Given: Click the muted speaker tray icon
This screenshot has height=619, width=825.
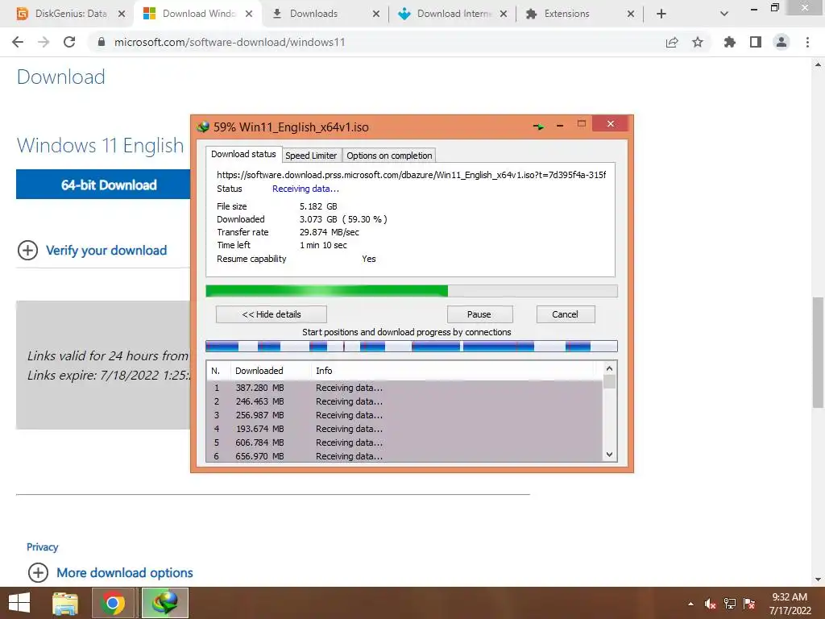Looking at the screenshot, I should pos(711,604).
